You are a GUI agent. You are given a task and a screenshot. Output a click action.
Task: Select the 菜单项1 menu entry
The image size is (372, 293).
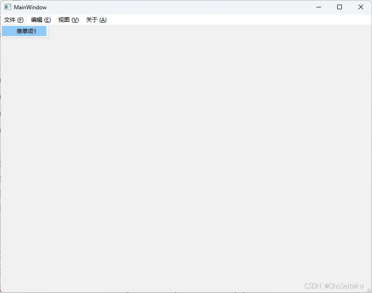24,31
